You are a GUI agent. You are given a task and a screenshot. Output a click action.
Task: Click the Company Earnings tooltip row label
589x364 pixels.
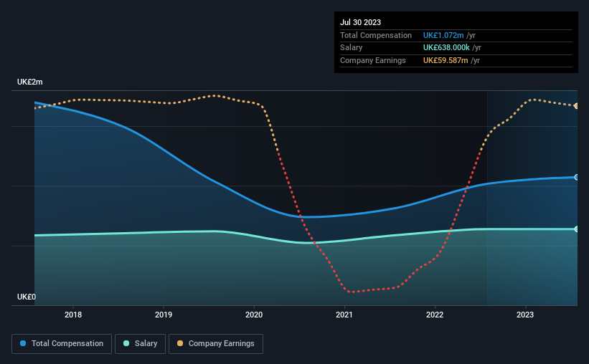[372, 60]
